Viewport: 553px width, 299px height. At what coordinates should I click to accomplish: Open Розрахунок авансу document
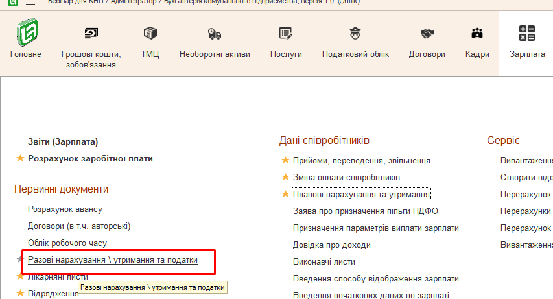65,209
